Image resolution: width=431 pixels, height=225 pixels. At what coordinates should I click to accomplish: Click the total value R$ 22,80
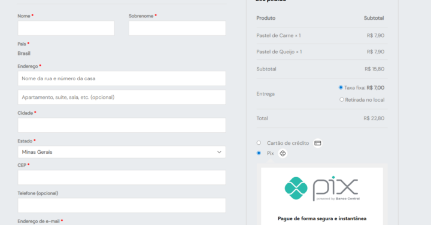click(374, 118)
